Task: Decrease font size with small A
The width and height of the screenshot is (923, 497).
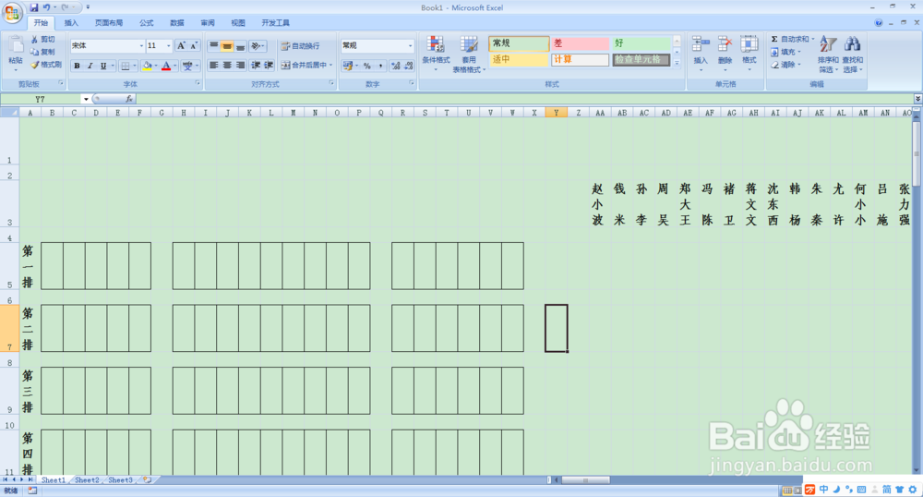Action: [x=194, y=45]
